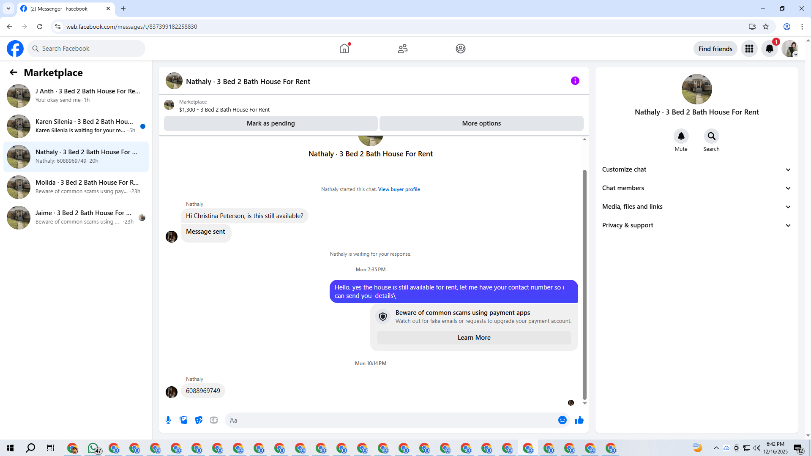Open the weather widget on the taskbar
The height and width of the screenshot is (456, 811).
[697, 448]
